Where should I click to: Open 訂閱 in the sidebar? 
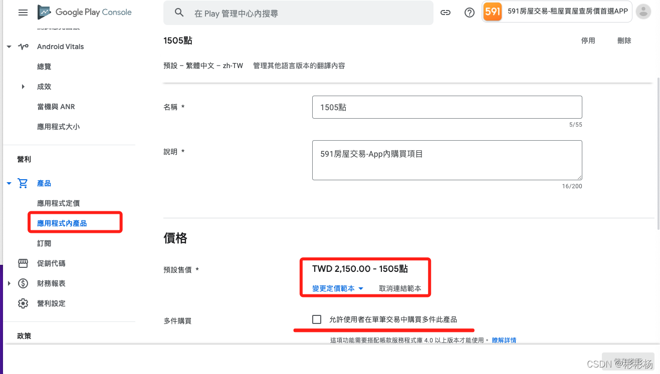pos(44,243)
